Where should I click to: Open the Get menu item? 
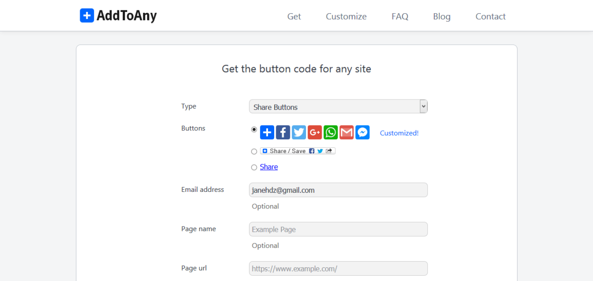point(294,17)
